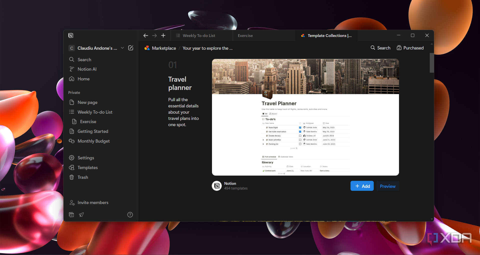The image size is (480, 255).
Task: Open Notion AI from the sidebar
Action: (101, 69)
